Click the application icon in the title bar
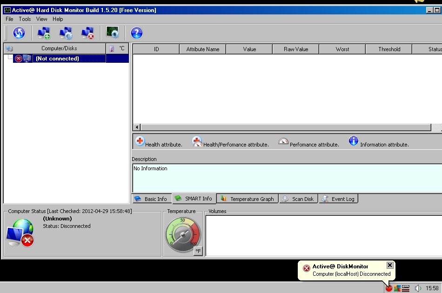The width and height of the screenshot is (442, 293). click(x=7, y=10)
